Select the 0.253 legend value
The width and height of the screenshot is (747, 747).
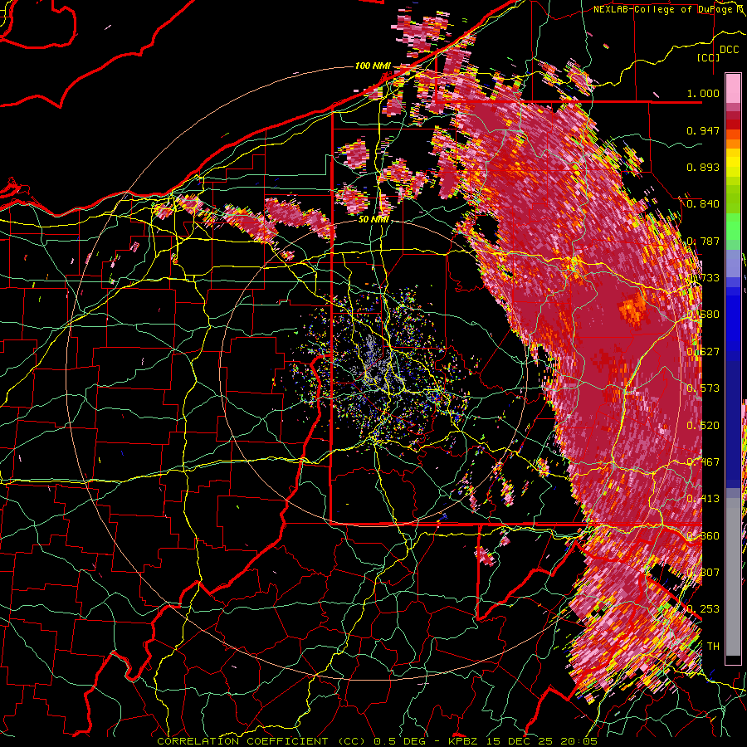[703, 608]
